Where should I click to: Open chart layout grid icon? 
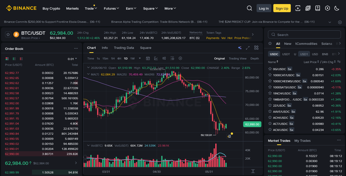[256, 48]
